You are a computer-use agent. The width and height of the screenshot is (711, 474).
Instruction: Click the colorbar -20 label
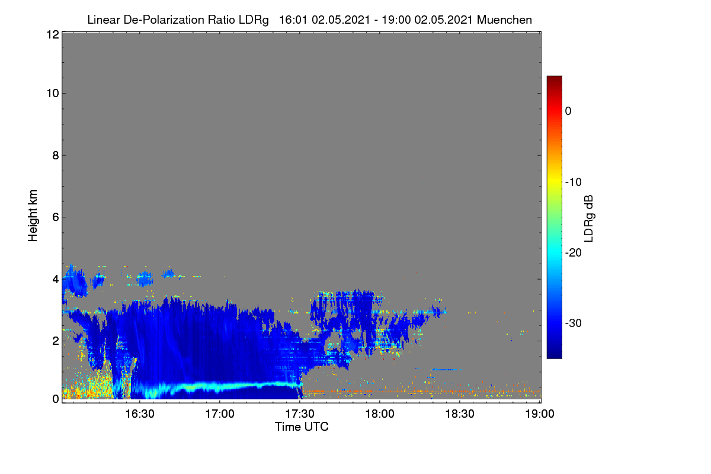click(573, 252)
